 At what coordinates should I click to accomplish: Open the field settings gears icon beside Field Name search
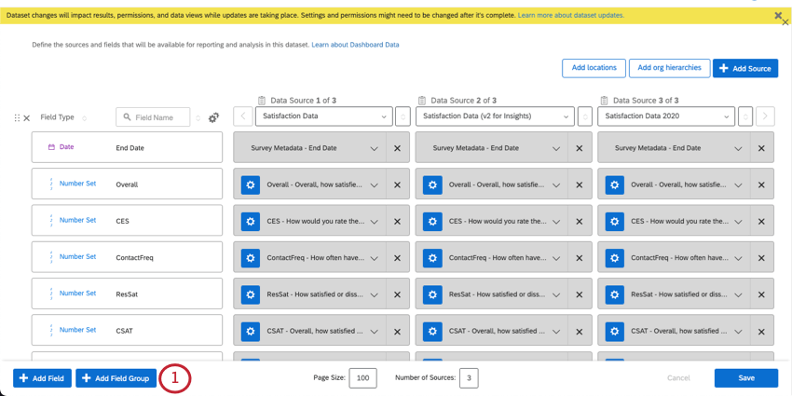click(213, 117)
